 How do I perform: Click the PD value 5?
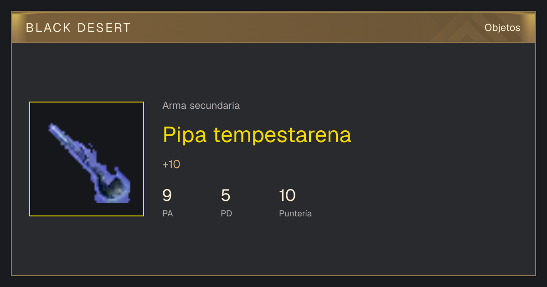(226, 195)
